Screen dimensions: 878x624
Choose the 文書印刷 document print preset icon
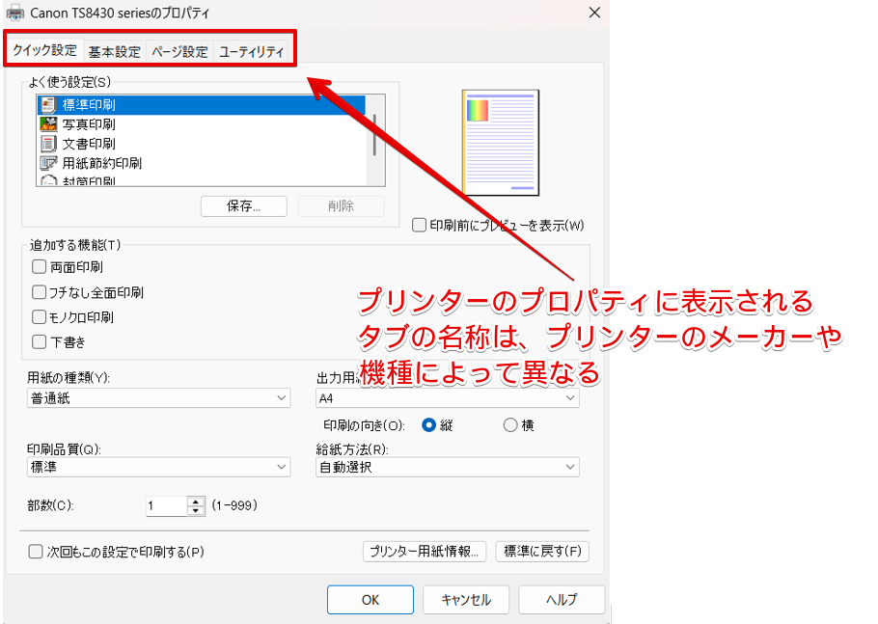coord(49,143)
